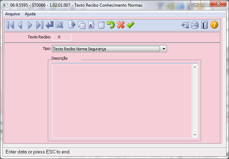The height and width of the screenshot is (159, 229).
Task: Go to the first record
Action: (11, 25)
